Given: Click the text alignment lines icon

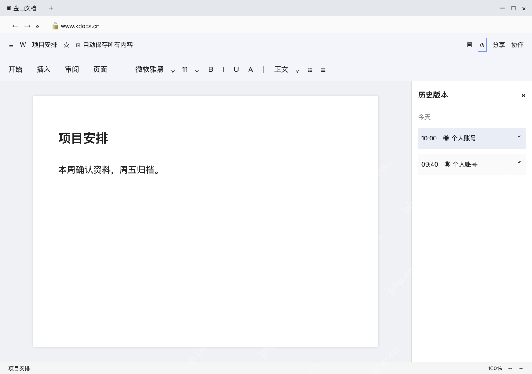Looking at the screenshot, I should tap(323, 70).
